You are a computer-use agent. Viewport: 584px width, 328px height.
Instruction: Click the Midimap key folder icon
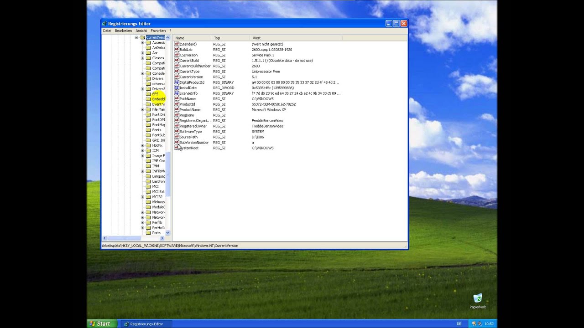click(148, 202)
